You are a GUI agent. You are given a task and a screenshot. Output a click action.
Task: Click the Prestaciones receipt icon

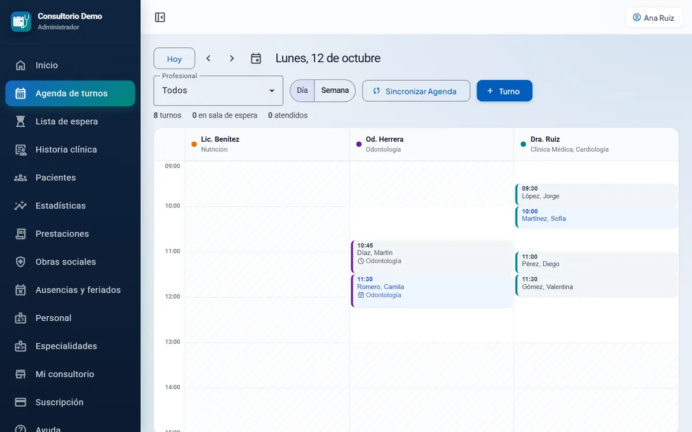click(x=21, y=234)
